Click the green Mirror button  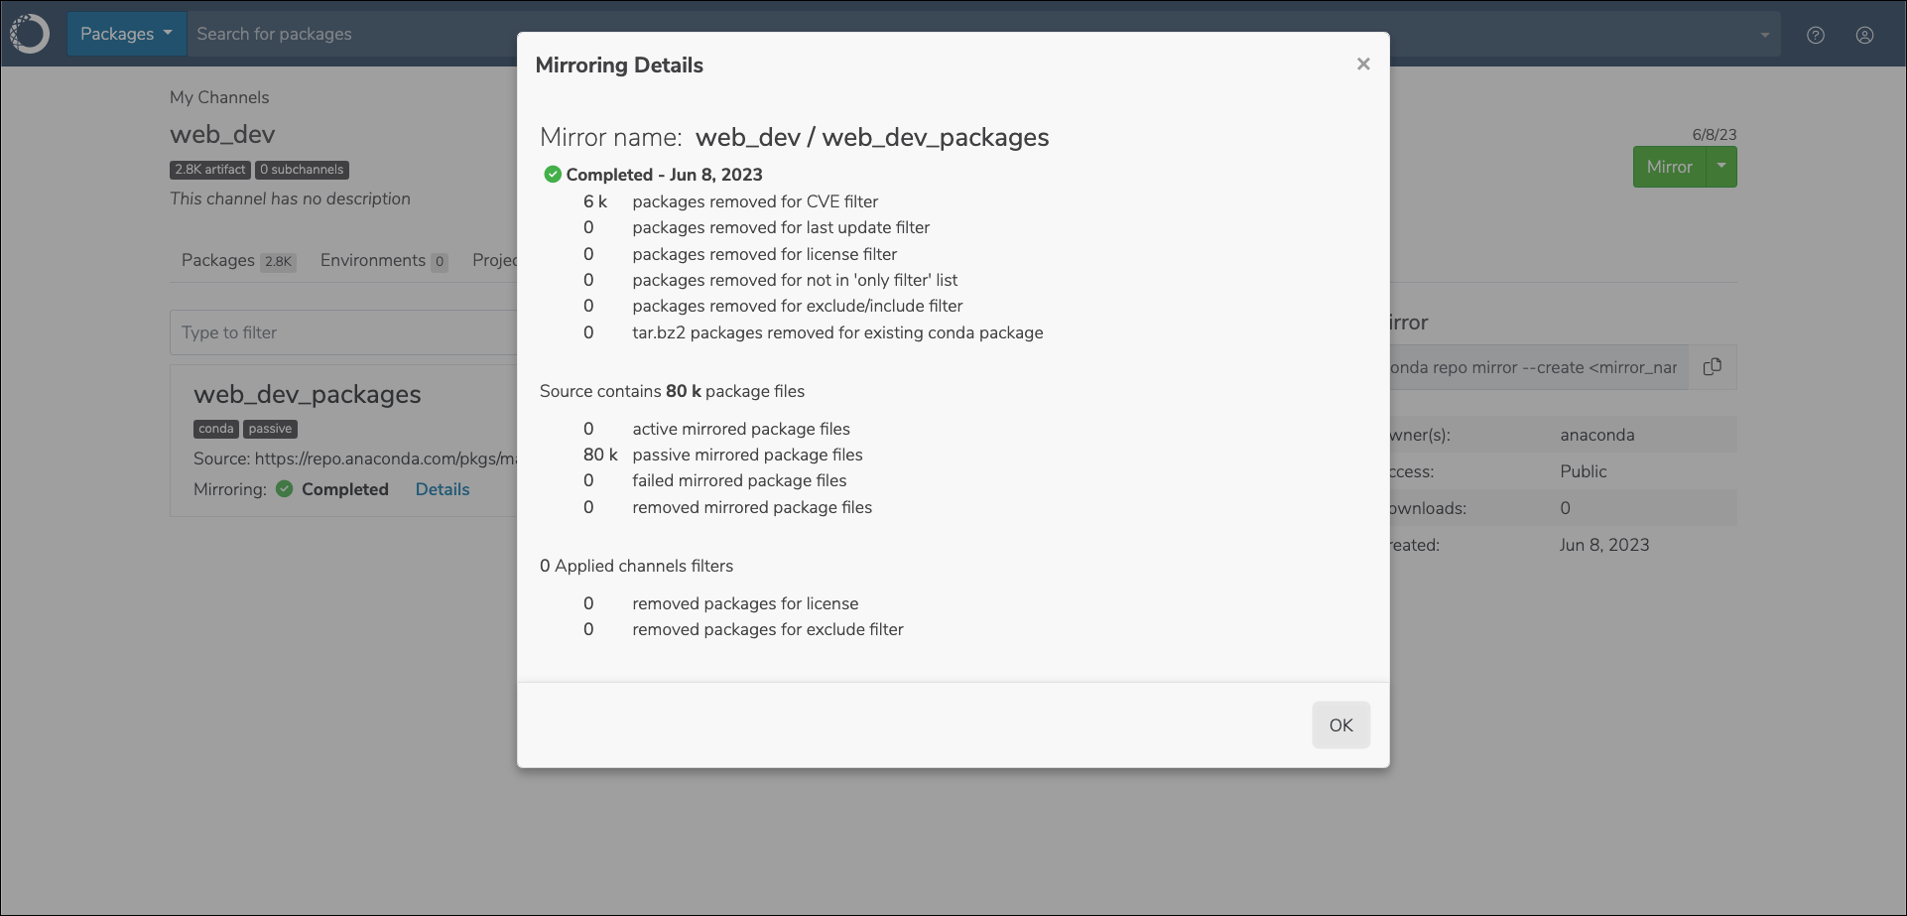(x=1669, y=167)
